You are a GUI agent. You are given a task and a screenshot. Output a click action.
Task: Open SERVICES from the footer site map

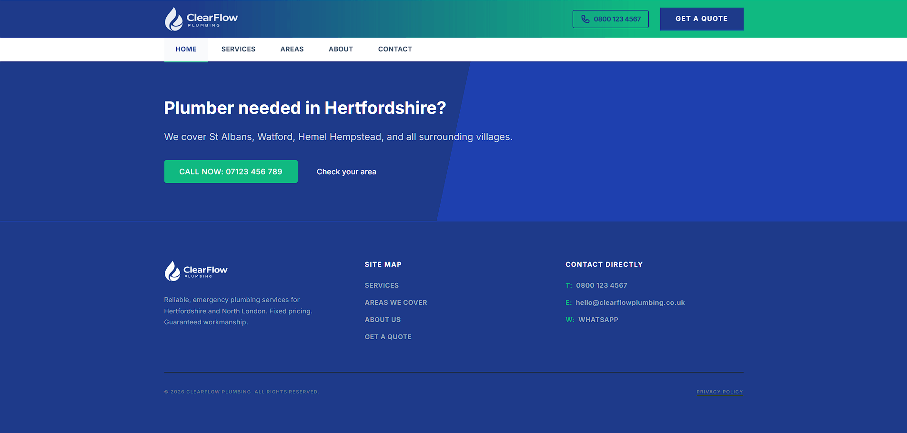pos(382,285)
